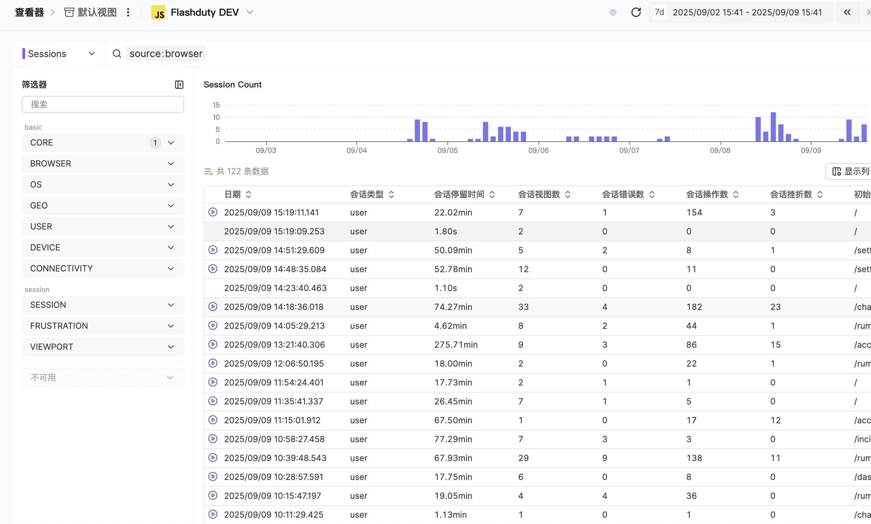Play session replay for 11:35:41.337 row
The image size is (871, 524).
coord(213,401)
